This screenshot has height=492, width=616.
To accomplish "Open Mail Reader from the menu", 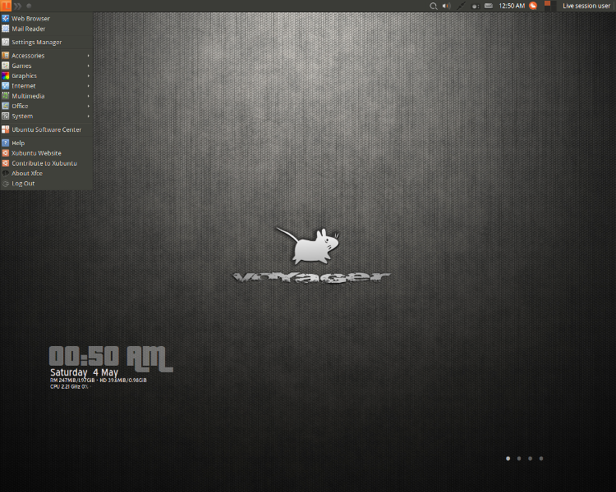I will (46, 29).
